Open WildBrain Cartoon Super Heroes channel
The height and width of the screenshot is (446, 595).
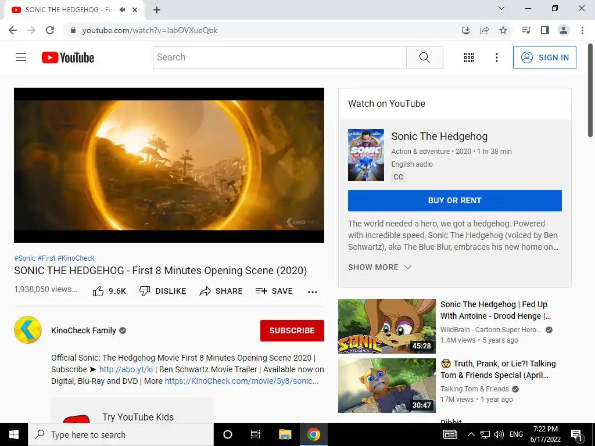click(490, 330)
